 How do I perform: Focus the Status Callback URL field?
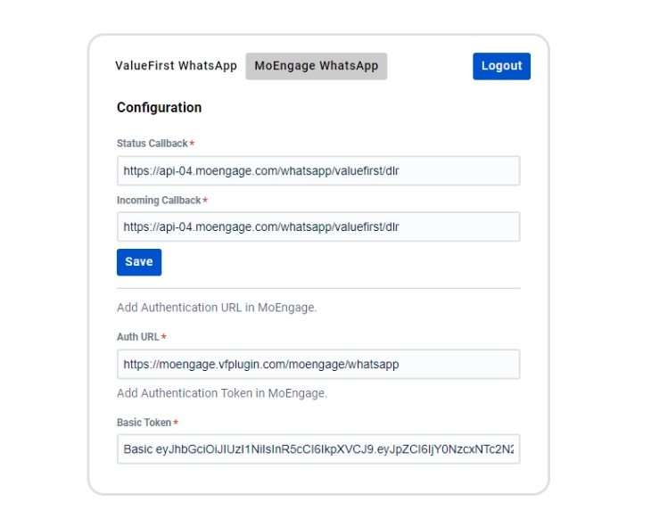coord(317,170)
